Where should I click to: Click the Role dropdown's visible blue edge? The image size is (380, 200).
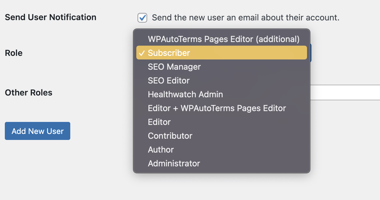click(311, 53)
